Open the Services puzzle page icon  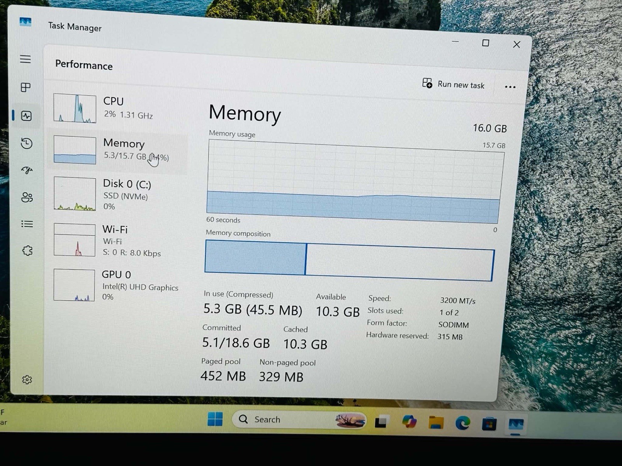pos(27,250)
